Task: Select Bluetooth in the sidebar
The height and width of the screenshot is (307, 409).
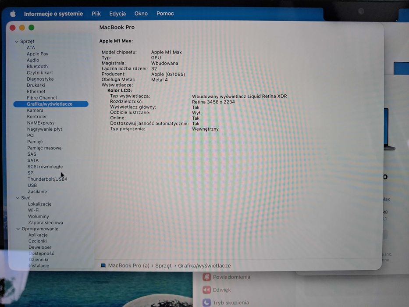Action: point(37,66)
